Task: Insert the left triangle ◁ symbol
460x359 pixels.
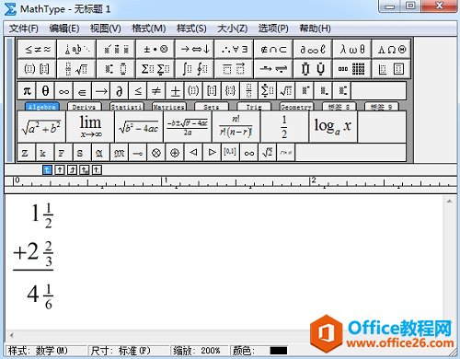Action: point(193,153)
